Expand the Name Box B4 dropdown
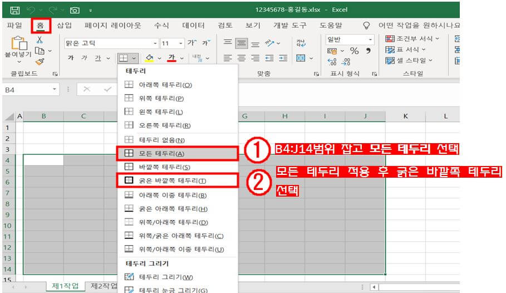Screen dimensions: 506x293 point(55,90)
